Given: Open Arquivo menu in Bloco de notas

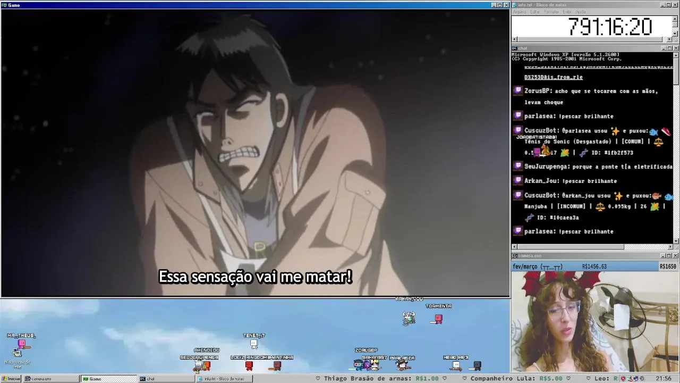Looking at the screenshot, I should pyautogui.click(x=519, y=12).
